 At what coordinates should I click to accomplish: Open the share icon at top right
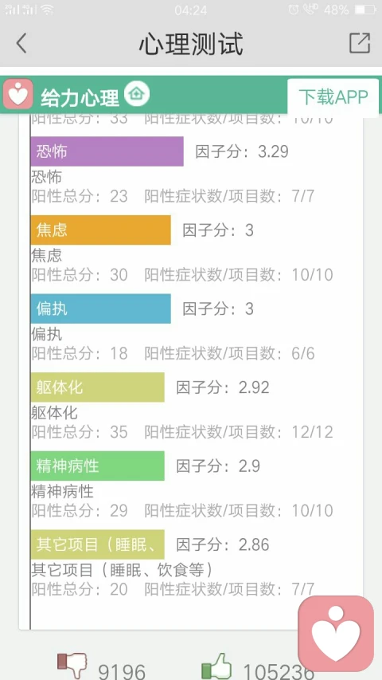point(360,43)
